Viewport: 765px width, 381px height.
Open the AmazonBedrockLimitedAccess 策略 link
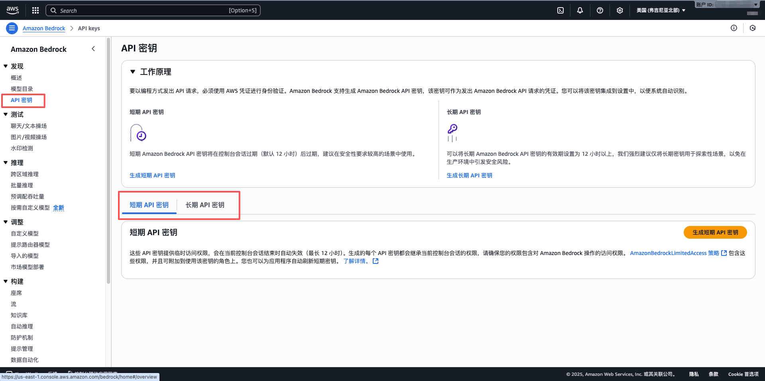674,253
